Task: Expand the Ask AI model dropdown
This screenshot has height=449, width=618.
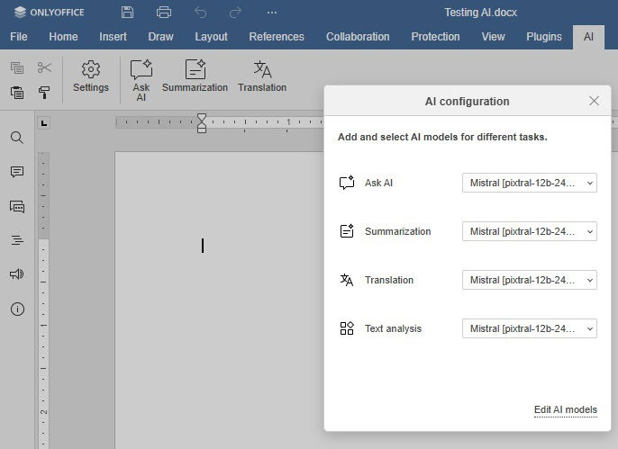Action: coord(530,183)
